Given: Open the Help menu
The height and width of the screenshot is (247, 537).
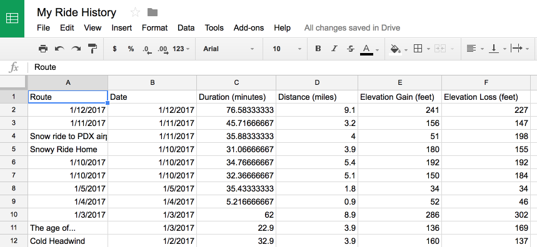Looking at the screenshot, I should click(282, 28).
